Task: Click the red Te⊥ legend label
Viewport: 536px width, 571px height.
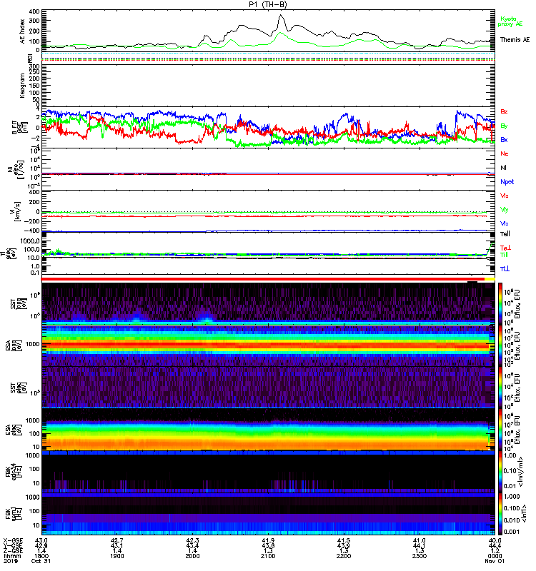Action: (x=505, y=248)
